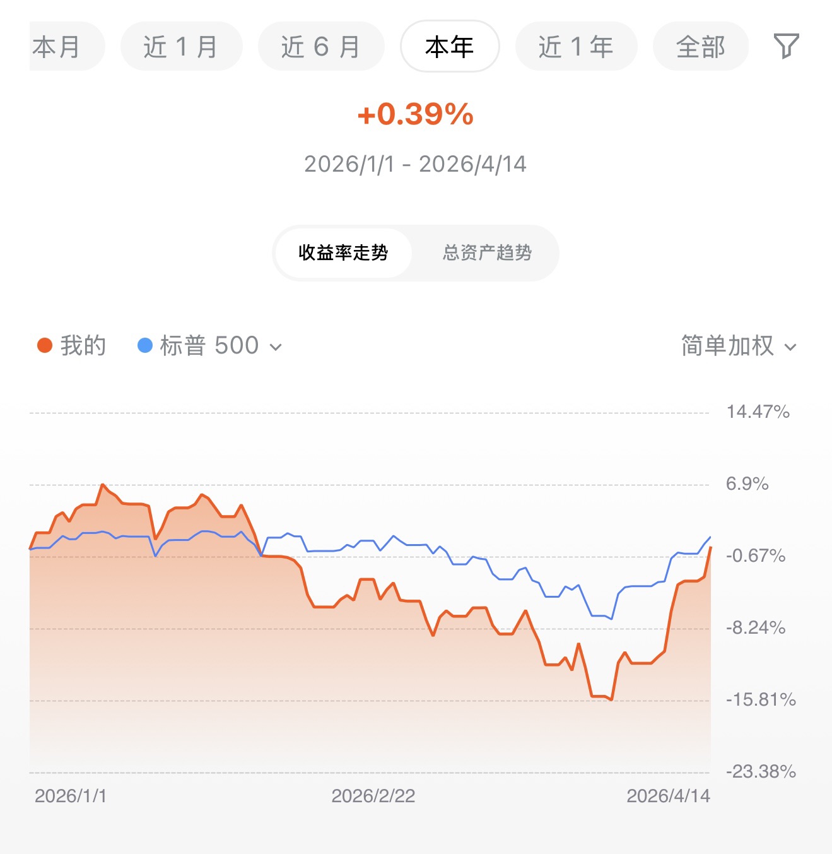Select the 近 1 月 period tab
This screenshot has height=854, width=832.
click(x=181, y=46)
